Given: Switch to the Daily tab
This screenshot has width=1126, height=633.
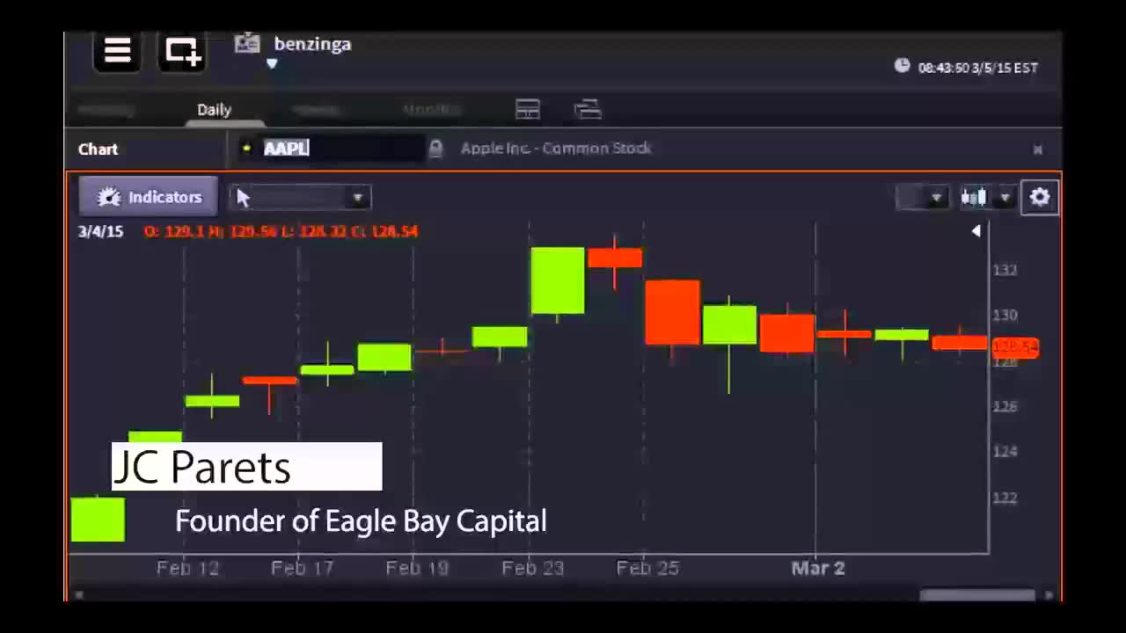Looking at the screenshot, I should pyautogui.click(x=214, y=110).
